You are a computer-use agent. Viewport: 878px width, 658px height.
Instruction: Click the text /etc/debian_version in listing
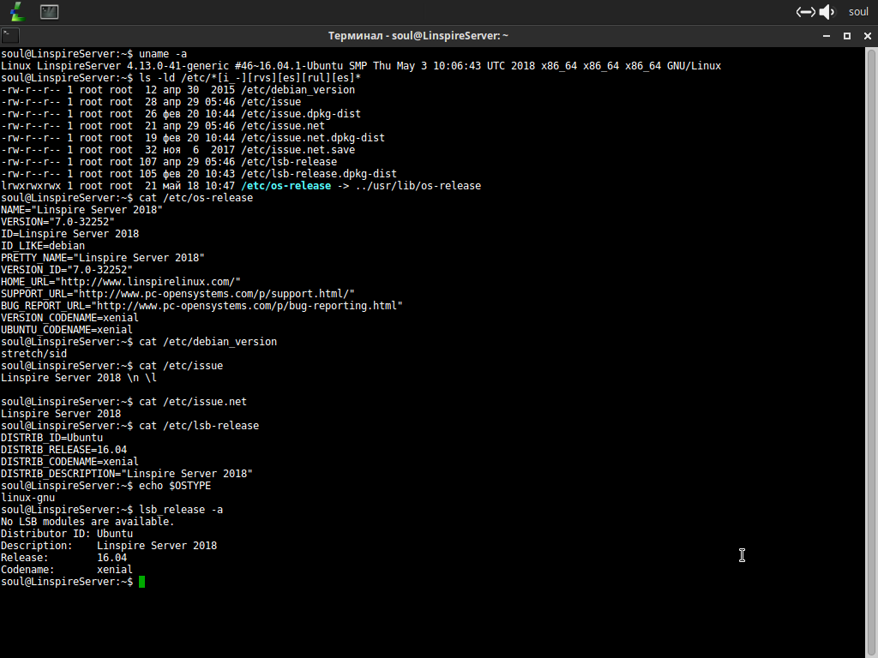pyautogui.click(x=298, y=90)
